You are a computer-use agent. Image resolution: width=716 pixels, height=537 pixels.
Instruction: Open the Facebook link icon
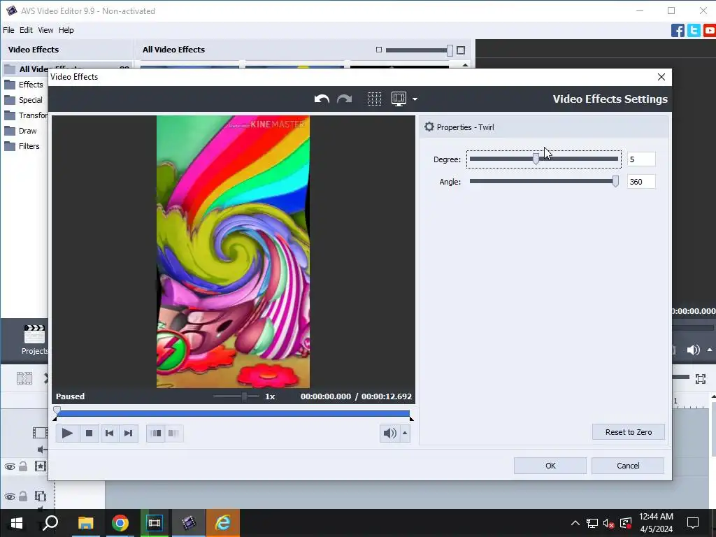click(x=678, y=31)
